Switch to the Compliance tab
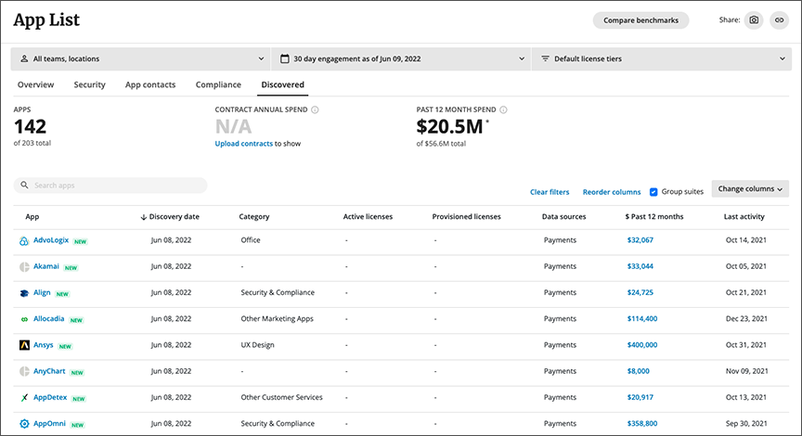Screen dimensions: 802x436 tap(218, 84)
